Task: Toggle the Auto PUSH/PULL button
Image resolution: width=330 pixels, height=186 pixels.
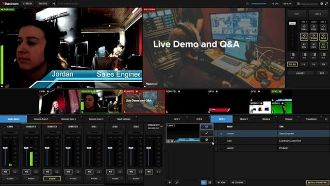Action: 318,182
